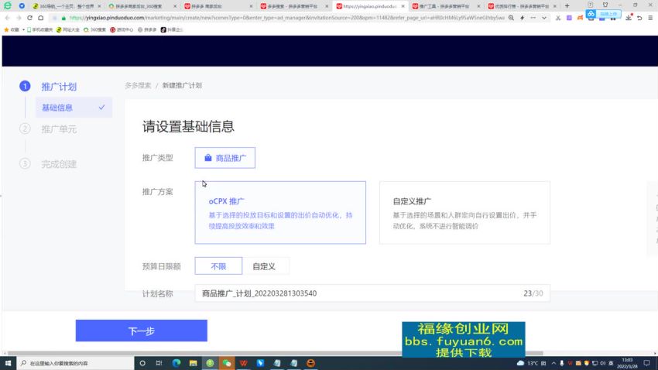This screenshot has width=658, height=370.
Task: Click the browser home icon
Action: pyautogui.click(x=40, y=17)
